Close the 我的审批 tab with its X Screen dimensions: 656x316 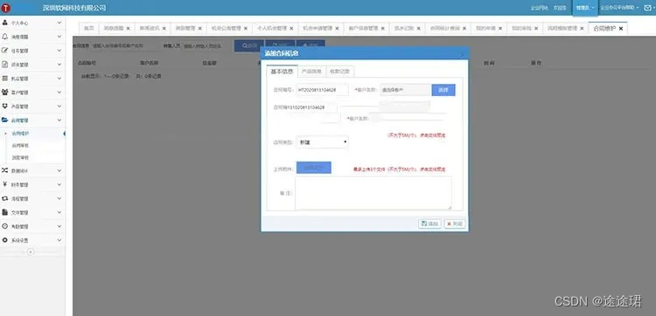[x=536, y=29]
